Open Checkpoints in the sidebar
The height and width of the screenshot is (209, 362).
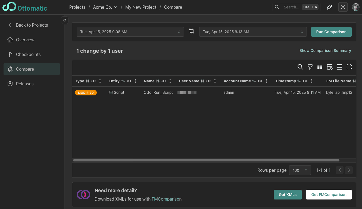pyautogui.click(x=28, y=54)
